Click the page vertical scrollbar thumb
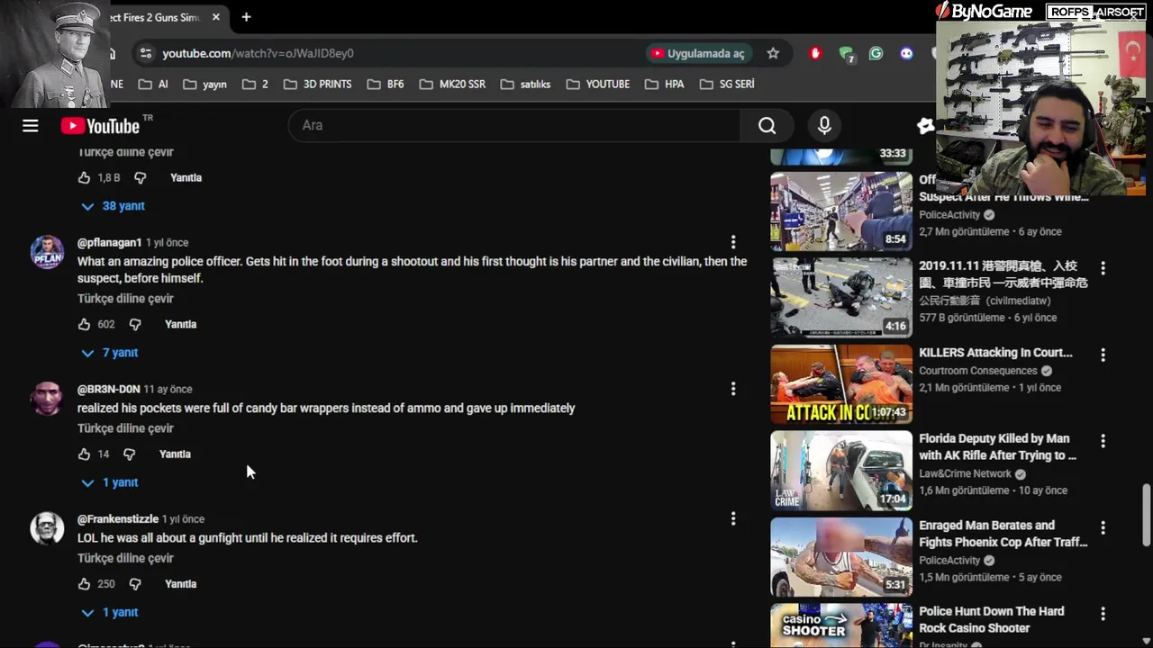Viewport: 1153px width, 648px height. click(1147, 515)
